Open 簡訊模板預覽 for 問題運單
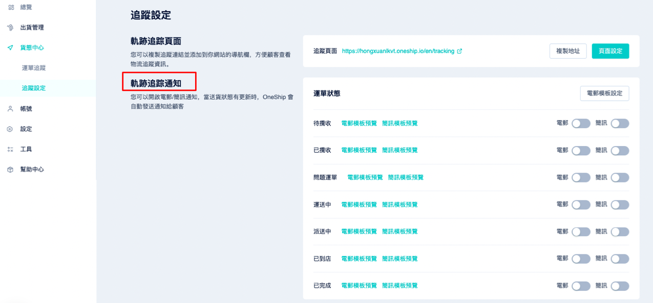653x303 pixels. tap(406, 177)
